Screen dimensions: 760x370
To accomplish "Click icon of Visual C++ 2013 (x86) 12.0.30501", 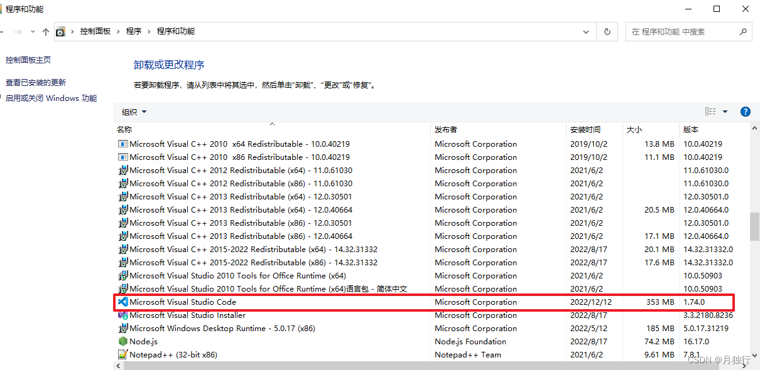I will (122, 223).
